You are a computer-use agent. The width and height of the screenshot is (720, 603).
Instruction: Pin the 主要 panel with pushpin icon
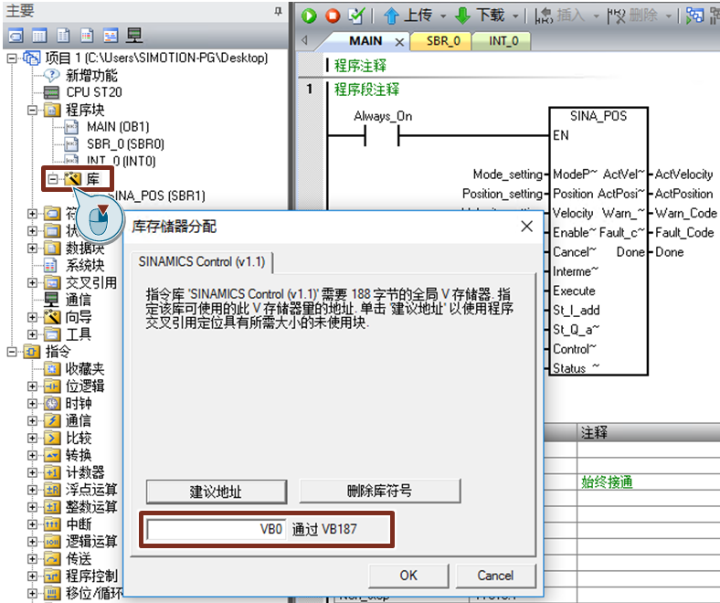(x=279, y=11)
